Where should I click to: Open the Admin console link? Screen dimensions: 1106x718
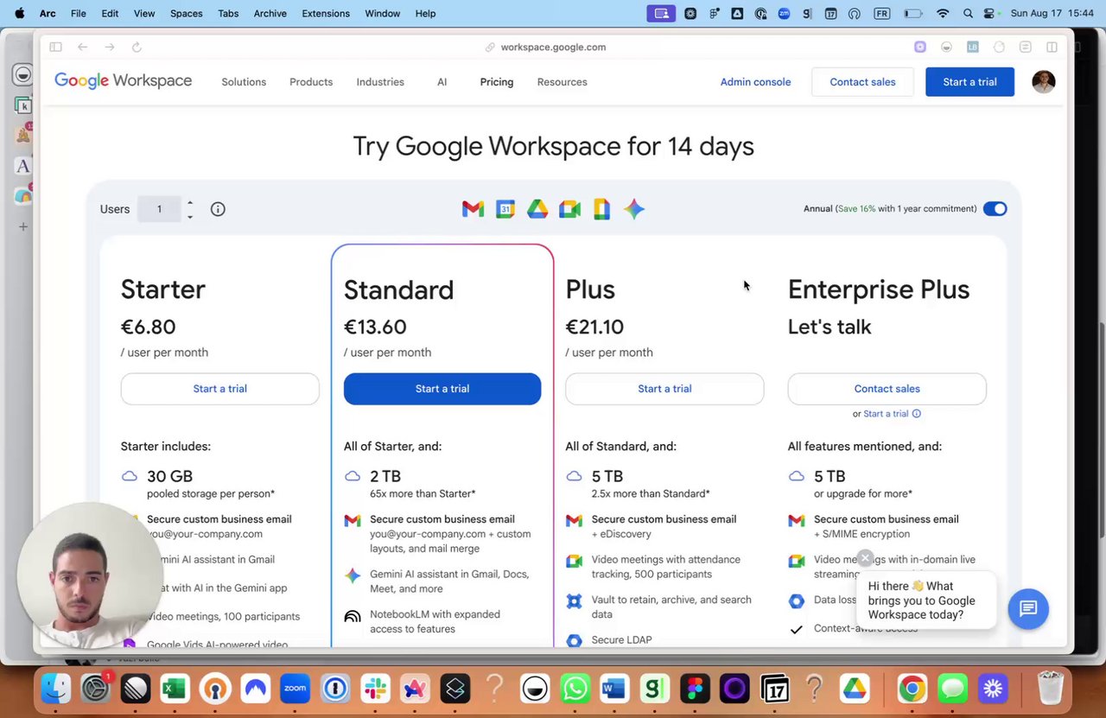pyautogui.click(x=755, y=82)
